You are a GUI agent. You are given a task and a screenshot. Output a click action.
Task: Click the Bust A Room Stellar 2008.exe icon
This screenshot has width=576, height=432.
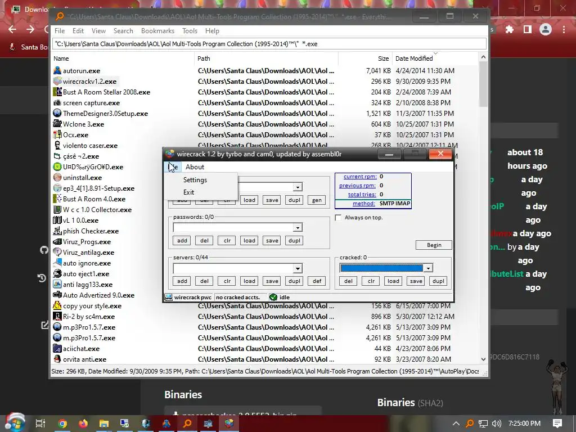coord(57,92)
